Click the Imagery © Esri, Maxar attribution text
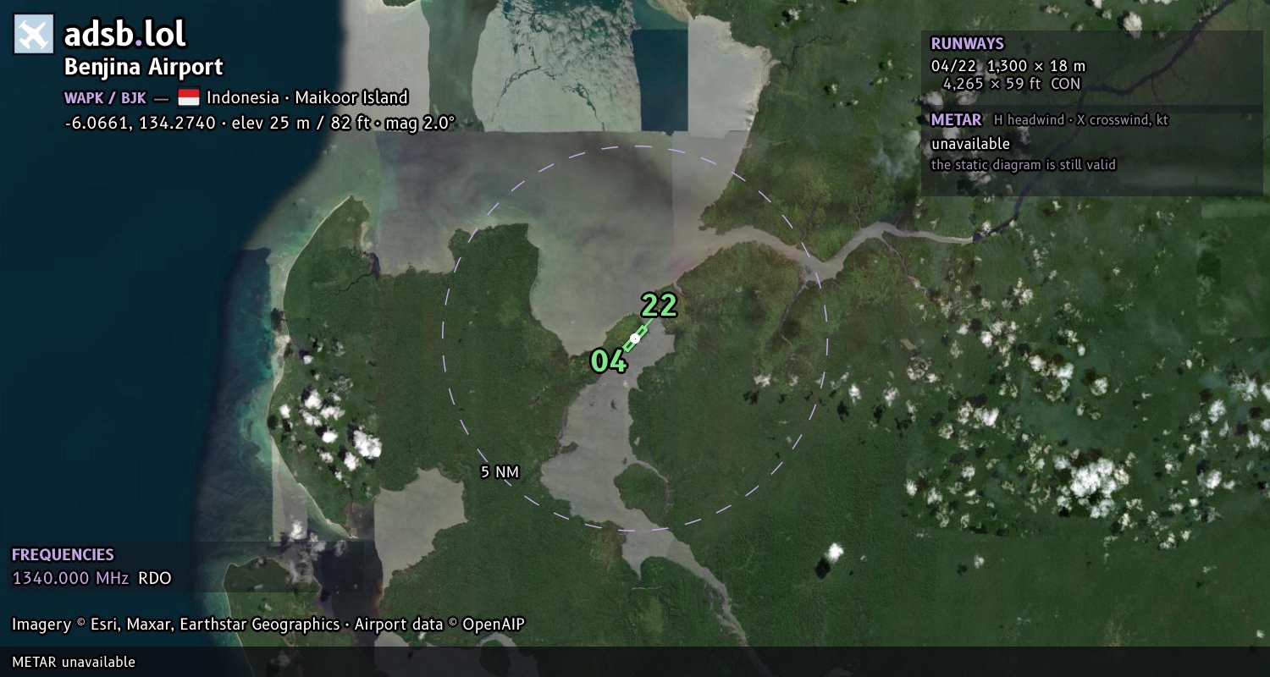The height and width of the screenshot is (677, 1270). point(175,625)
